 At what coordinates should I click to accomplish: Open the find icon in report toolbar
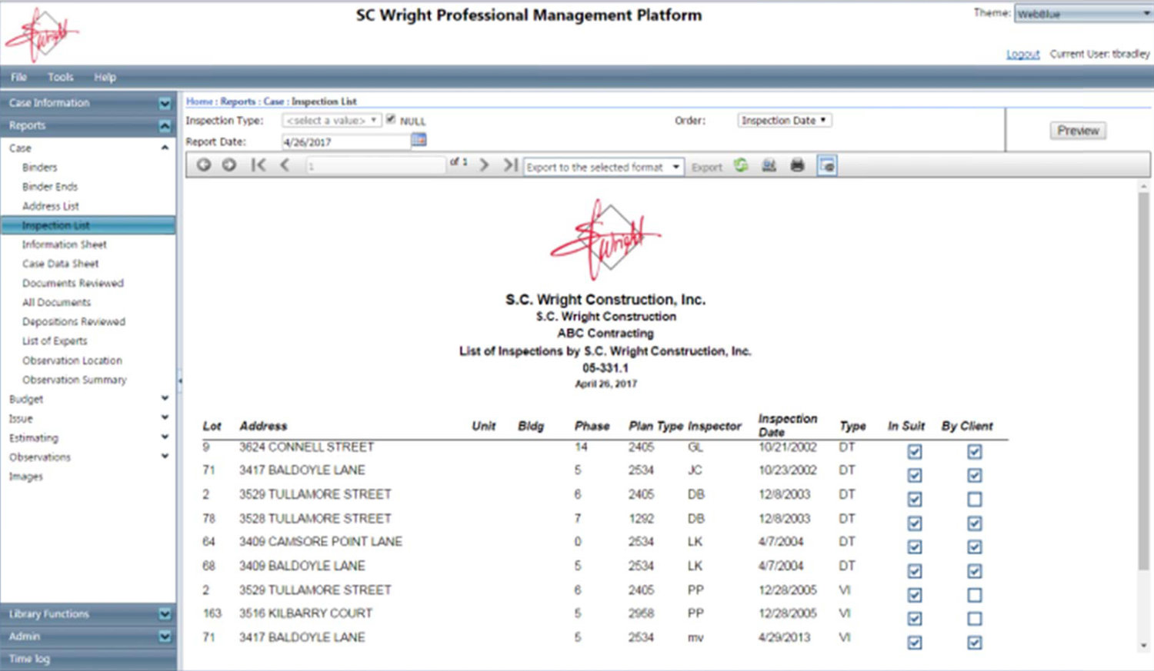tap(769, 165)
